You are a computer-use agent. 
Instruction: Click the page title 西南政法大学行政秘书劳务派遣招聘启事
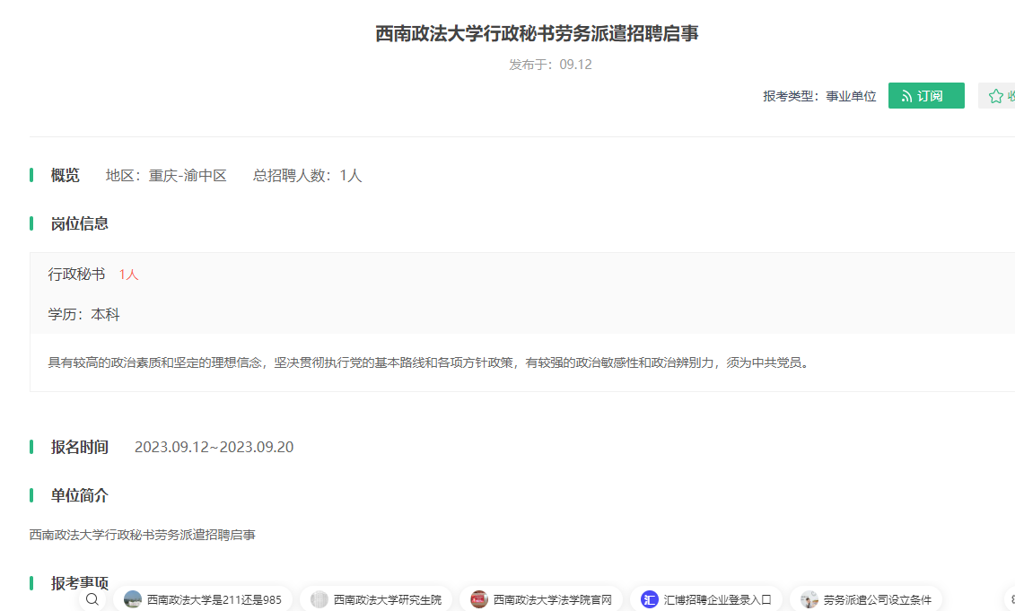pos(538,34)
